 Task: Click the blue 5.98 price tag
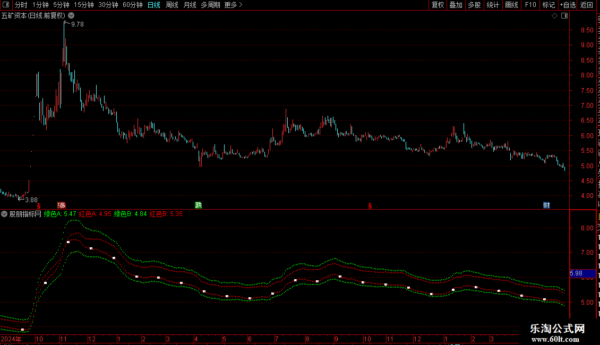[x=583, y=273]
